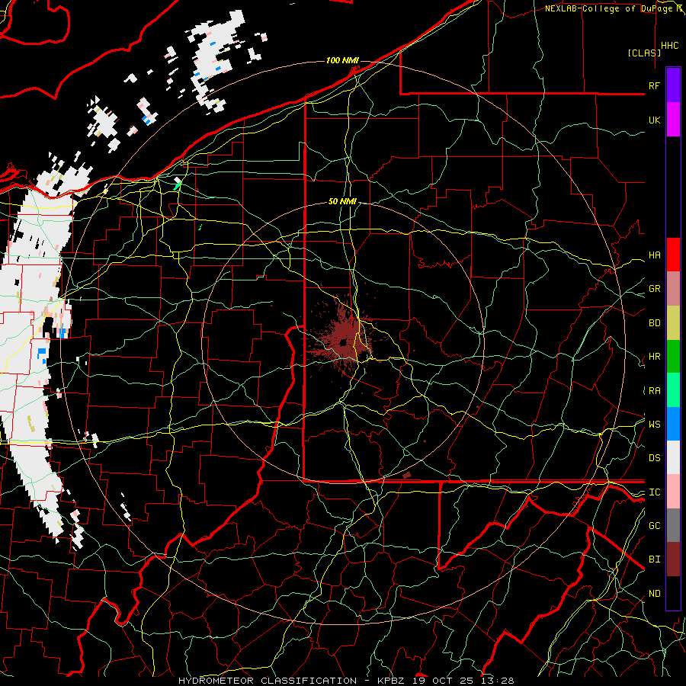Click the small brown echo near the 50 NMI ring
Image resolution: width=686 pixels, height=686 pixels.
tap(407, 475)
